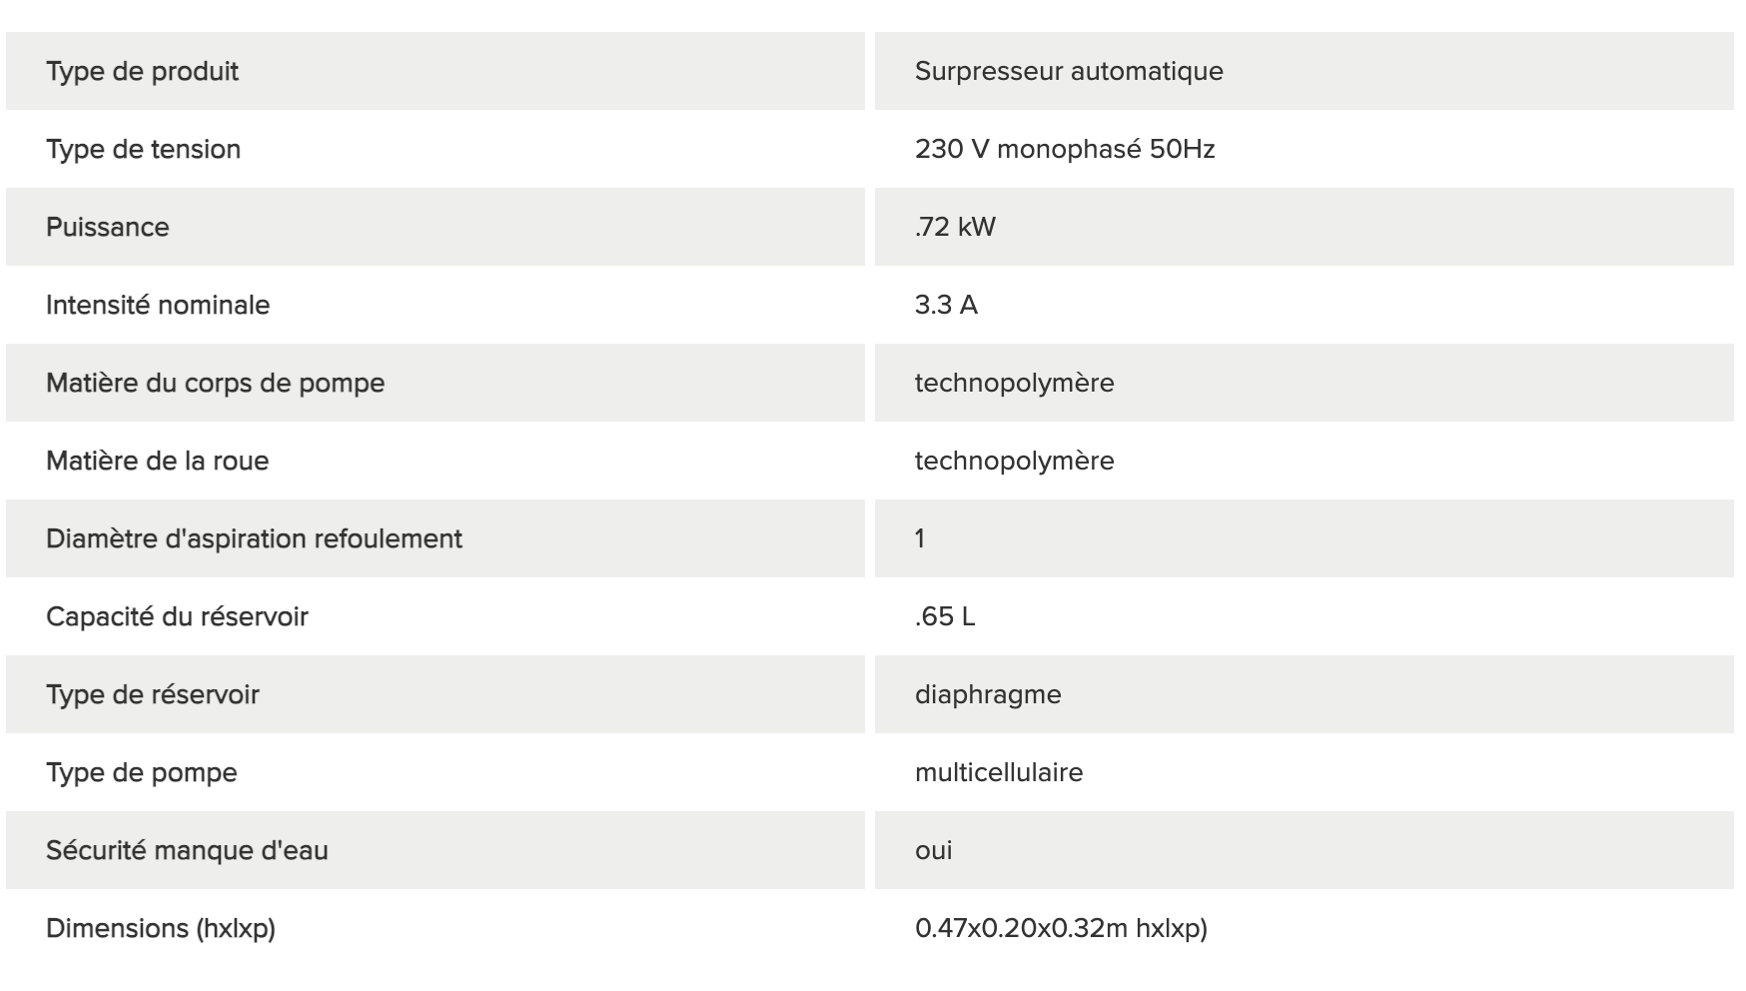This screenshot has height=991, width=1746.
Task: Select the "Diamètre d'aspiration refoulement" label
Action: 254,538
